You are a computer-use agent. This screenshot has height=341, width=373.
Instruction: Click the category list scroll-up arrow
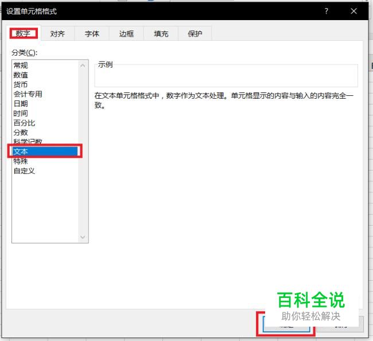pos(83,65)
